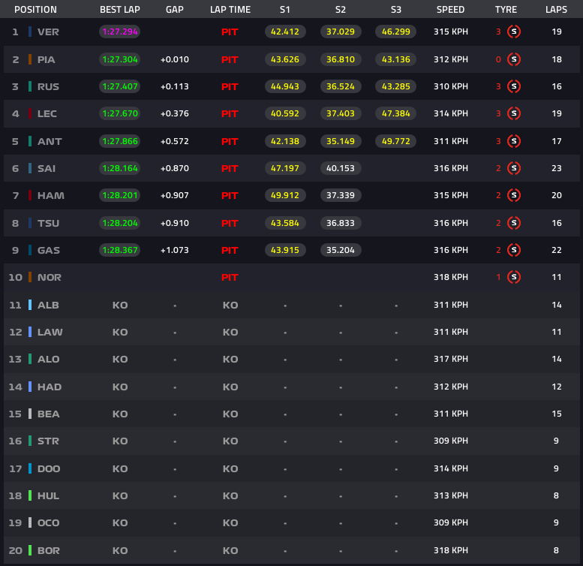
Task: Select VER's purple best lap time 1:27.294
Action: [x=119, y=32]
